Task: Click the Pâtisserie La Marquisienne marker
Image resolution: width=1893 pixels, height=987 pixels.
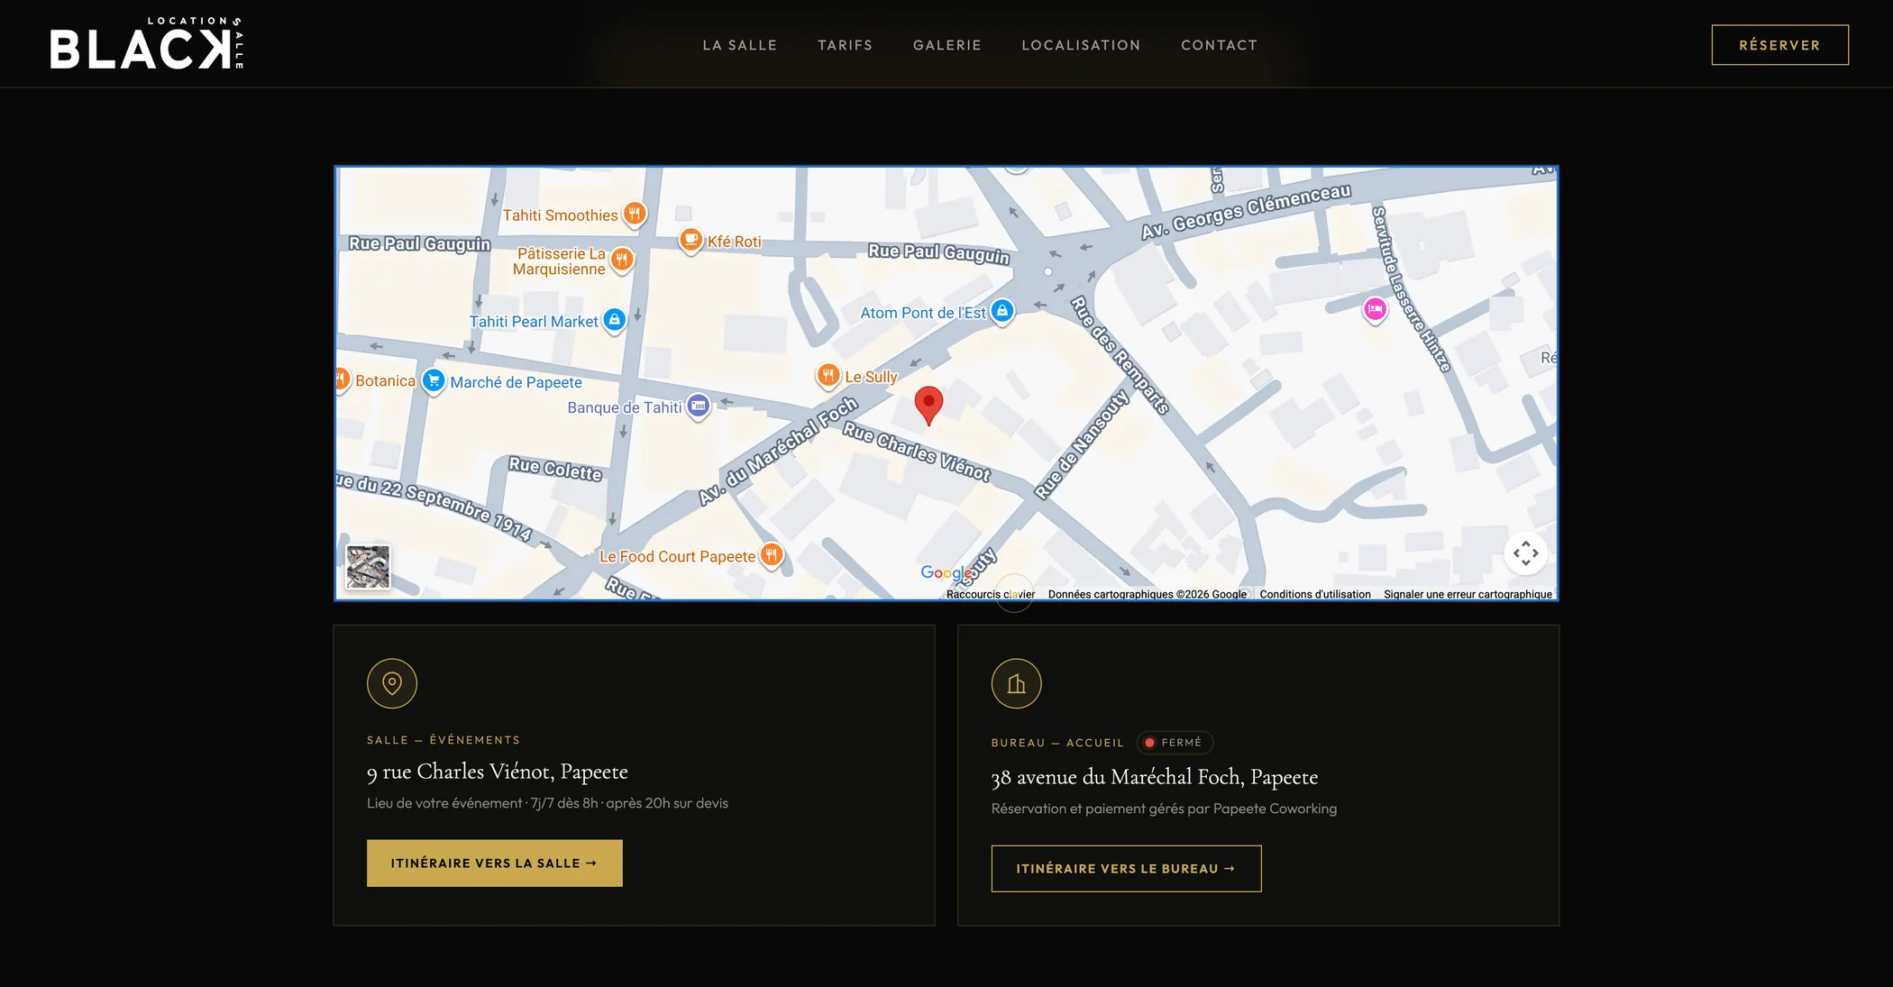Action: (622, 260)
